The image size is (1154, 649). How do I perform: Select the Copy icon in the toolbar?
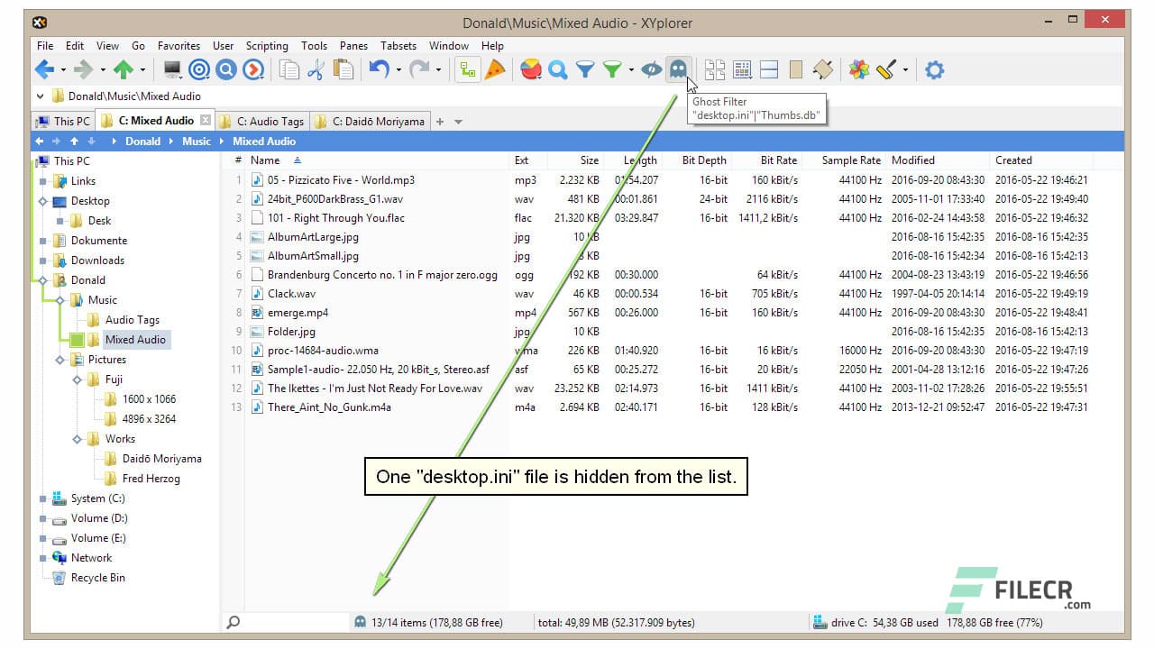288,69
